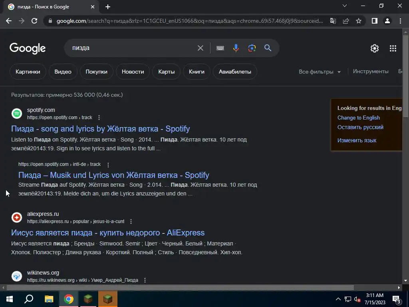This screenshot has width=409, height=307.
Task: Open the notification center icon
Action: click(396, 299)
